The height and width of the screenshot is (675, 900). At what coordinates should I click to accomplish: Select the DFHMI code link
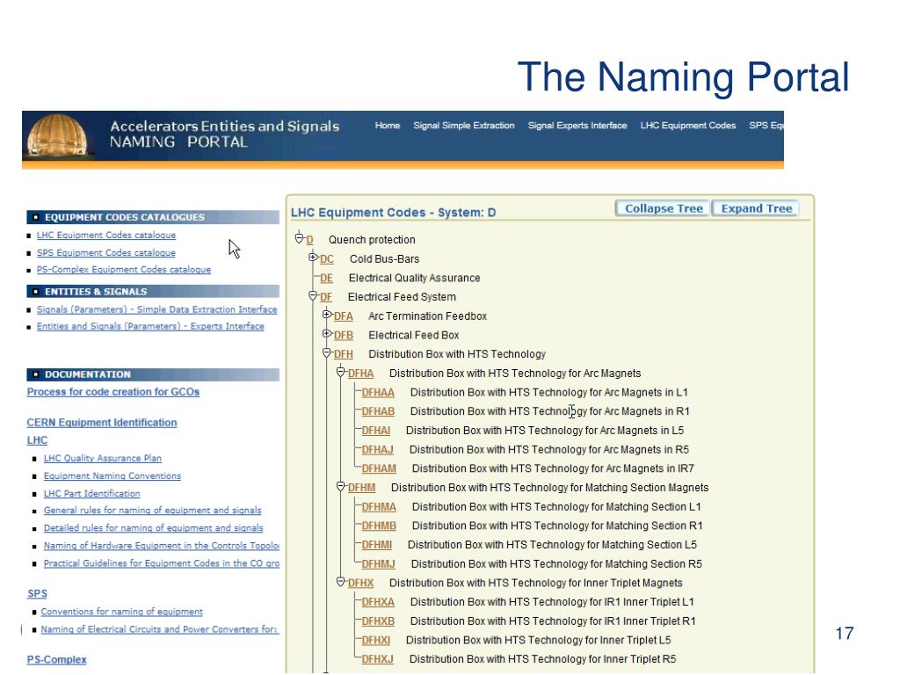[x=376, y=545]
